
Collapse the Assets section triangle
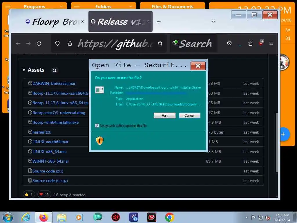[24, 70]
